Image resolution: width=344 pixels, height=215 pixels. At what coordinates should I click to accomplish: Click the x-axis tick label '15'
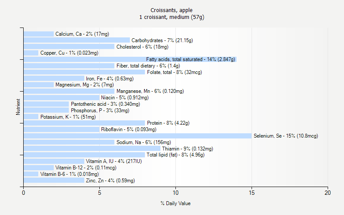[252, 193]
